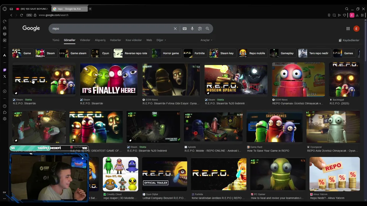Viewport: 367px width, 206px height.
Task: Open tab search magnifier in title bar
Action: click(x=347, y=9)
